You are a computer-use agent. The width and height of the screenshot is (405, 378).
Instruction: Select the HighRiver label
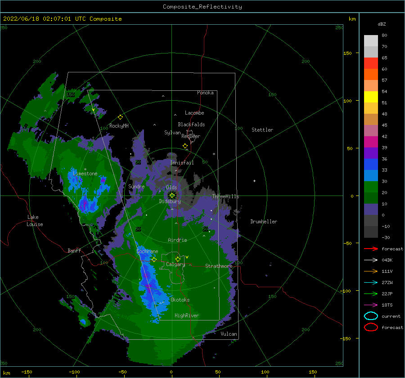click(x=187, y=316)
